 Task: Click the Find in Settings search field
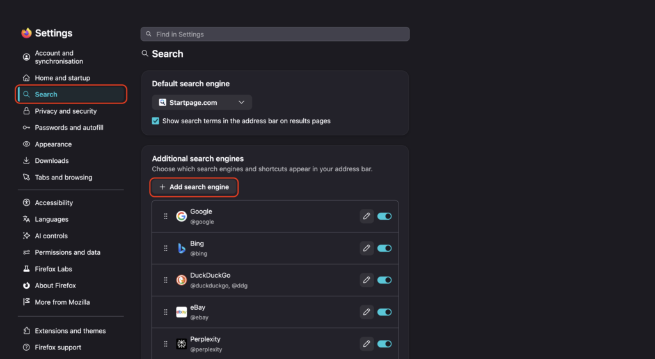275,34
